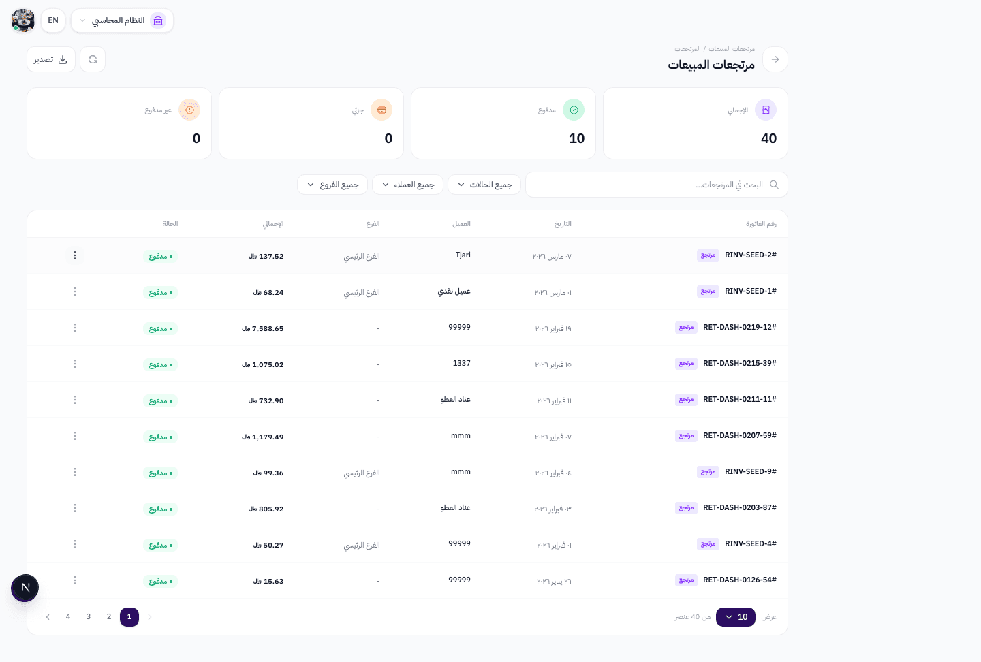The width and height of the screenshot is (981, 662).
Task: Click the back arrow beside the page title
Action: (775, 59)
